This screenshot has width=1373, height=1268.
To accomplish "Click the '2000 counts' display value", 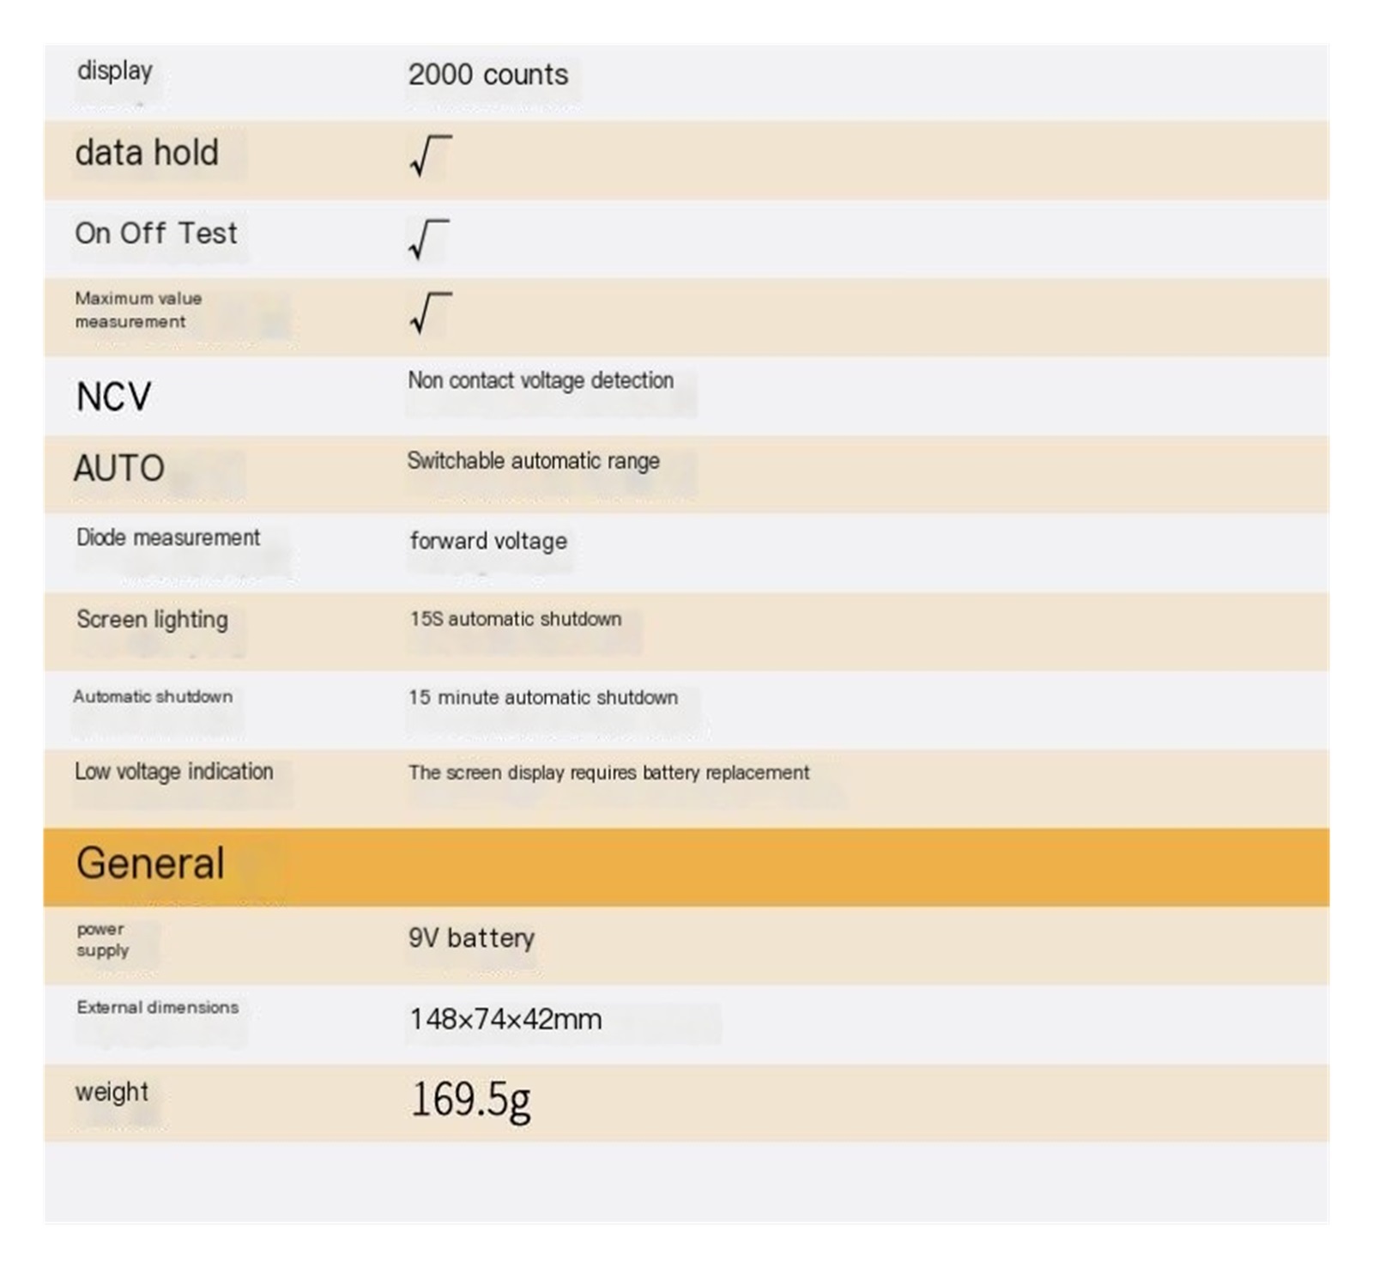I will (488, 75).
